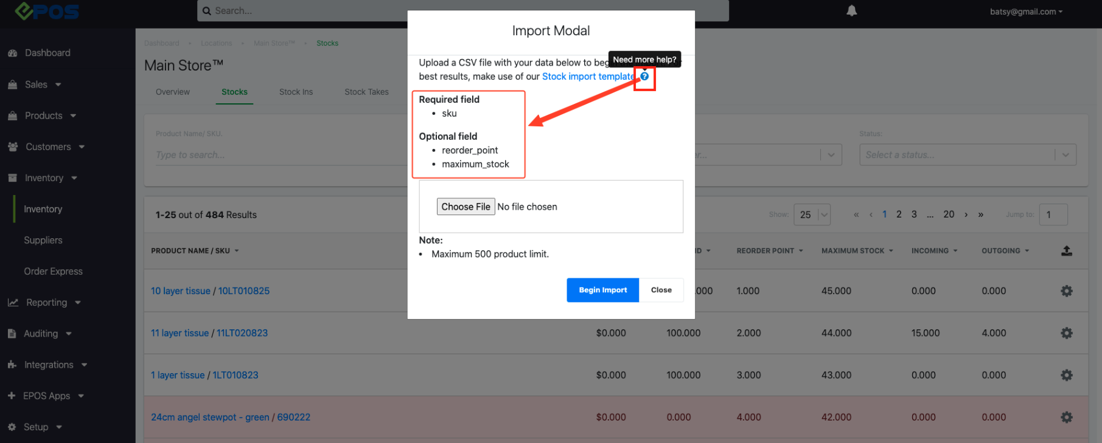This screenshot has height=443, width=1102.
Task: Click gear icon for 24cm angel stewpot row
Action: (x=1066, y=417)
